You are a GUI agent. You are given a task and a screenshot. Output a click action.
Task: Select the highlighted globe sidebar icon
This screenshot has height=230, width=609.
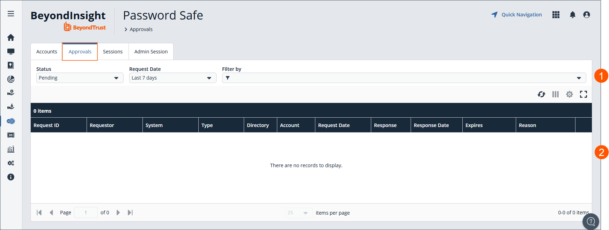(x=11, y=121)
